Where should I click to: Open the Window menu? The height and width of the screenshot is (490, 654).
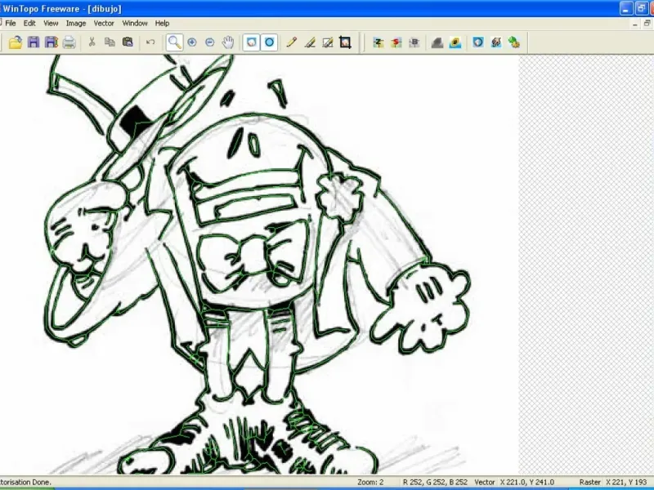coord(135,24)
